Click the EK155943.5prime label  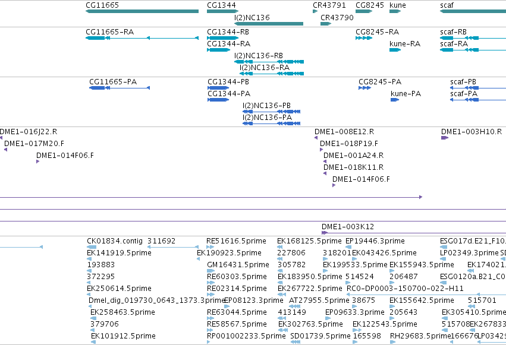pyautogui.click(x=422, y=265)
